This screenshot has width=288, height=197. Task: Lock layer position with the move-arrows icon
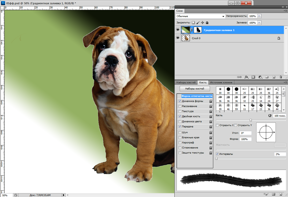(202, 23)
